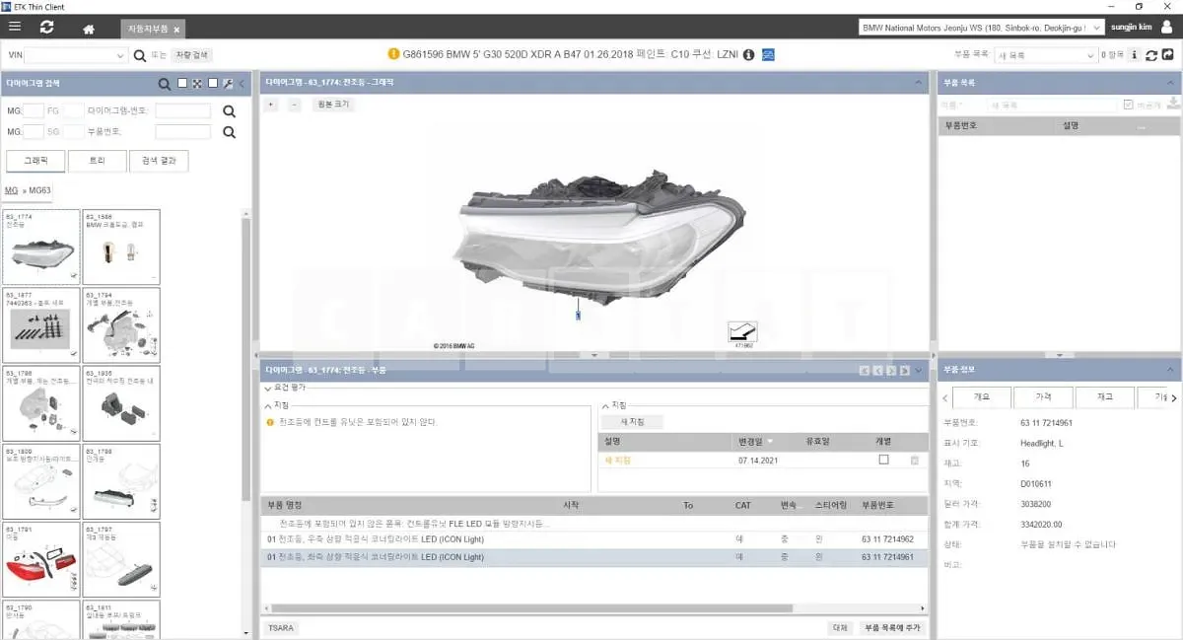Click the diagram number input field

[183, 111]
